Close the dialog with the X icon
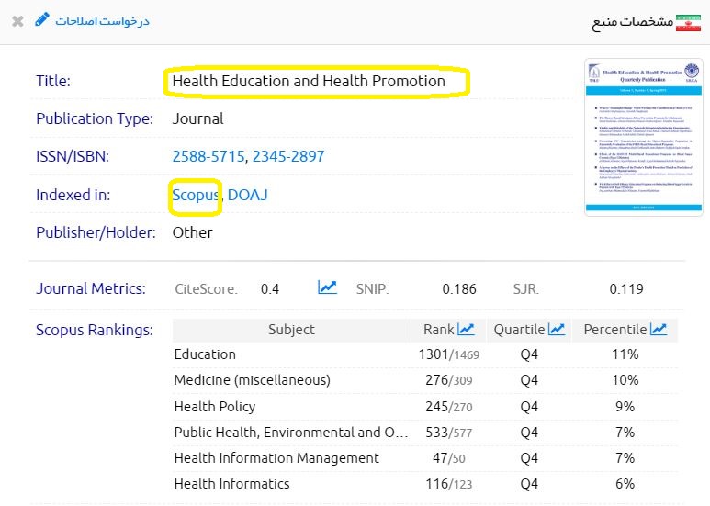This screenshot has height=506, width=710. pyautogui.click(x=17, y=20)
